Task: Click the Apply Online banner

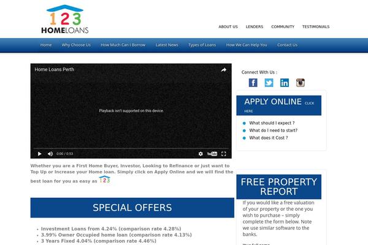Action: pos(279,105)
